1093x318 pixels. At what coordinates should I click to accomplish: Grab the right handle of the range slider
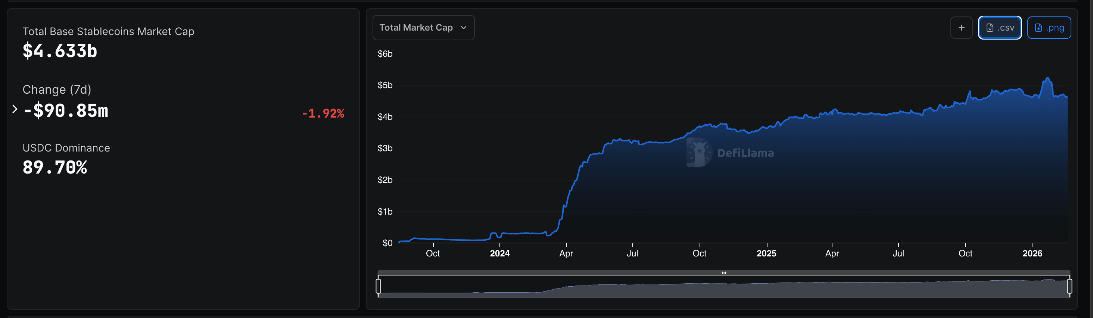point(1069,286)
